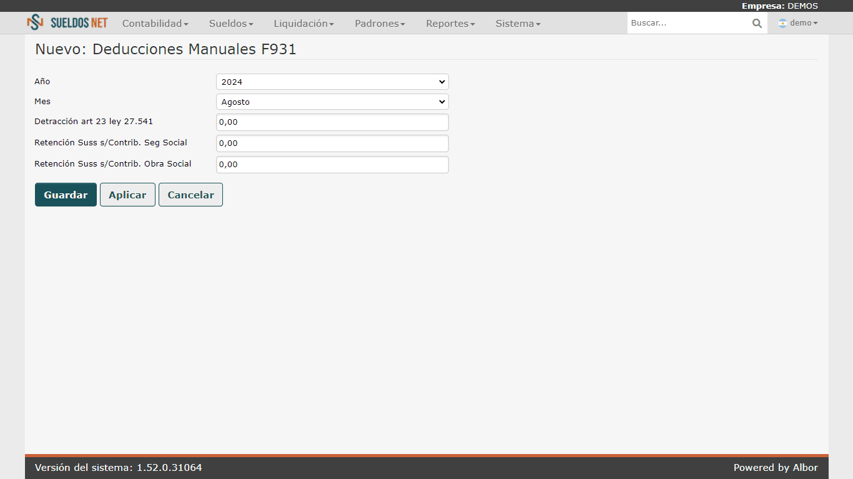The image size is (853, 479).
Task: Click the Retención Suss Seg Social field
Action: tap(332, 143)
